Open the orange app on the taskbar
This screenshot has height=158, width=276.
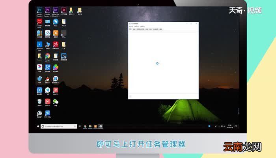point(95,126)
